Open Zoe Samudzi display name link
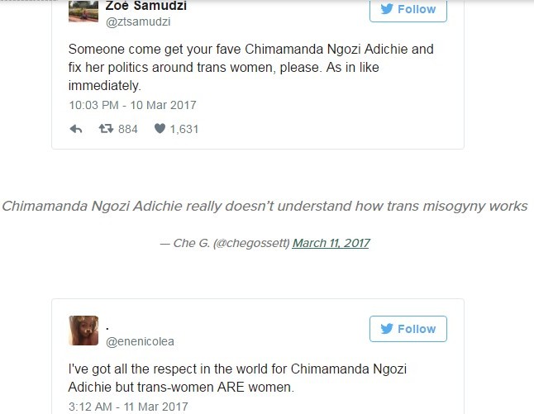 click(146, 6)
